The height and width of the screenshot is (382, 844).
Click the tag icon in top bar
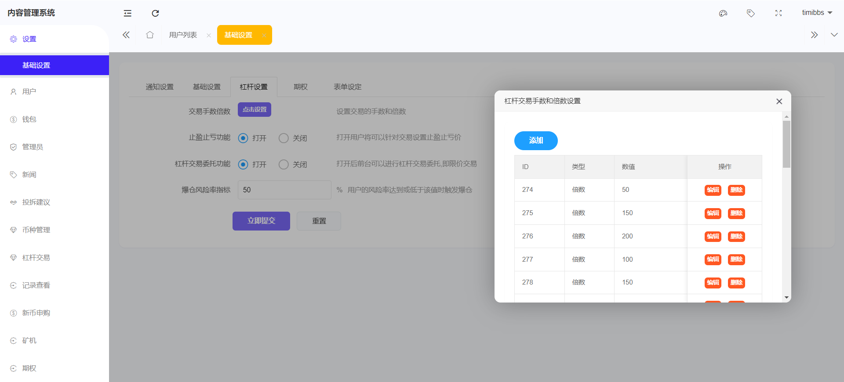(751, 13)
